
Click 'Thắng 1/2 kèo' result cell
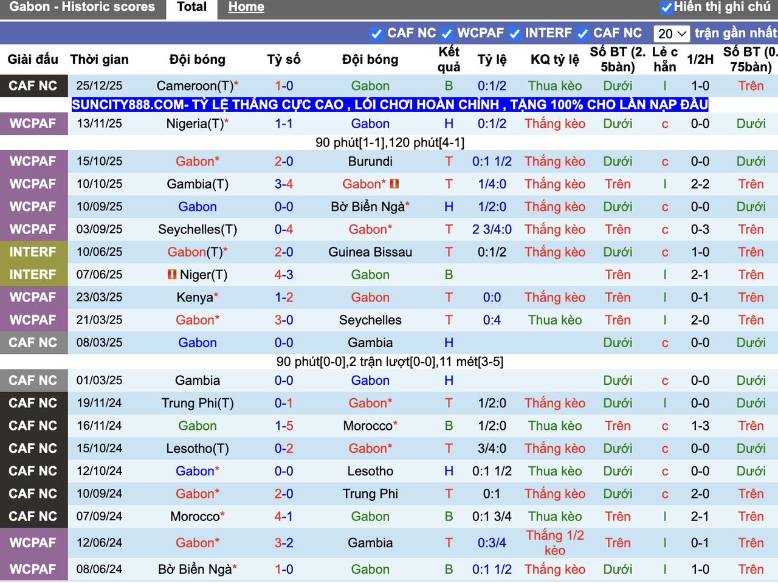[x=555, y=543]
